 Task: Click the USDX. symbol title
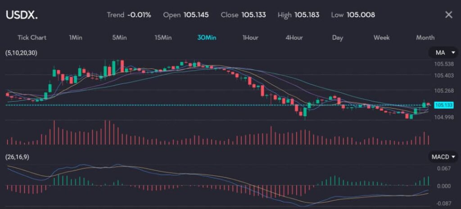pos(22,15)
